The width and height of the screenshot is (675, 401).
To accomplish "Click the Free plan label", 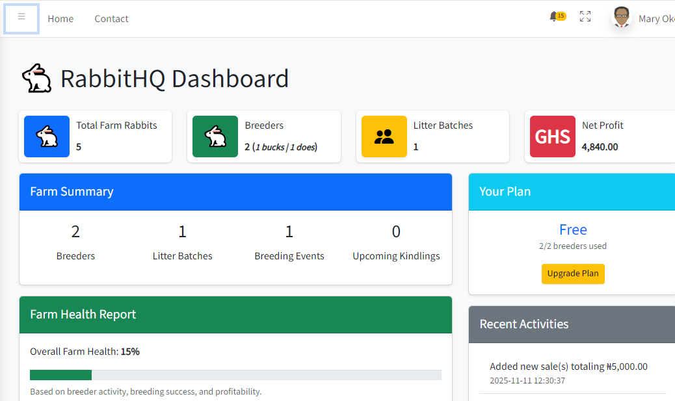I will coord(572,229).
